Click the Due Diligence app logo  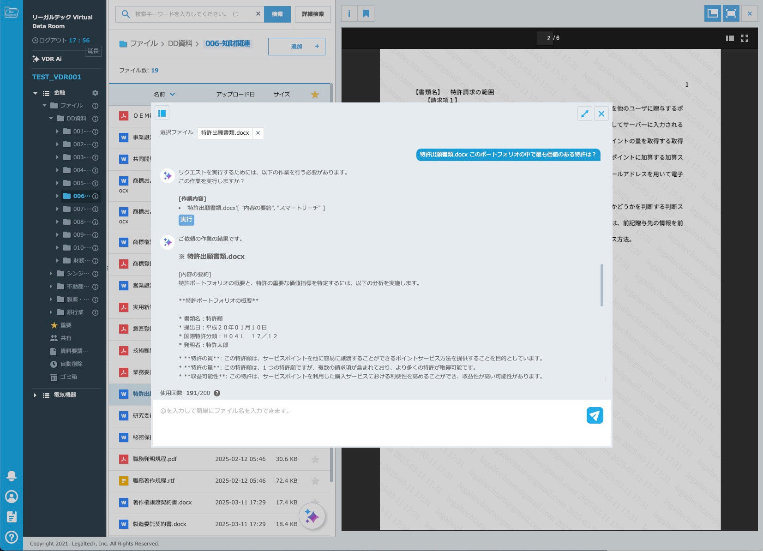[11, 12]
